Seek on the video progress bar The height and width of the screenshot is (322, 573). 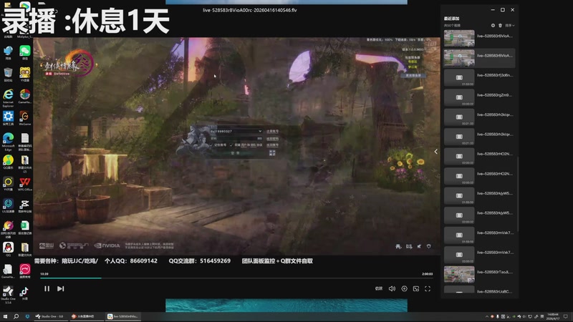[x=236, y=278]
